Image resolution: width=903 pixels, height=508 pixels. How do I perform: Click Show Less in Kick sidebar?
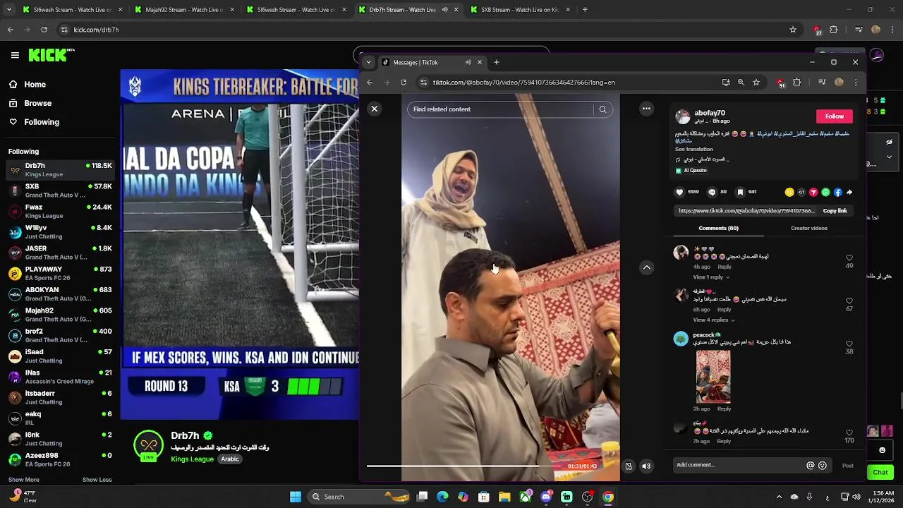click(x=97, y=480)
